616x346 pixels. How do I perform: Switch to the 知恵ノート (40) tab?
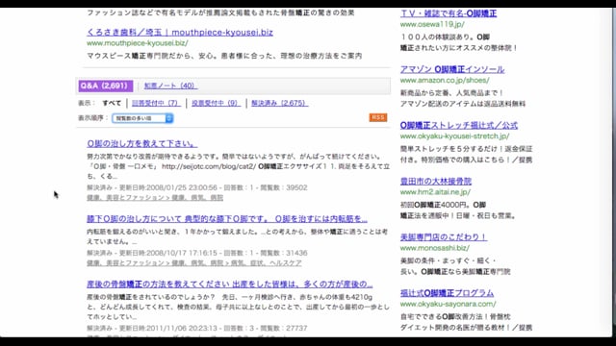(170, 86)
